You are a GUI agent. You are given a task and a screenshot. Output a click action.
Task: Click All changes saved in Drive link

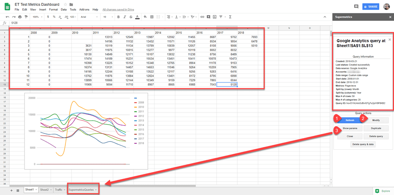point(118,9)
